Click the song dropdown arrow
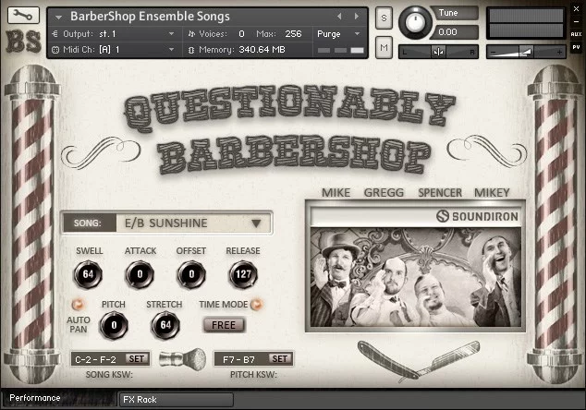 coord(256,223)
